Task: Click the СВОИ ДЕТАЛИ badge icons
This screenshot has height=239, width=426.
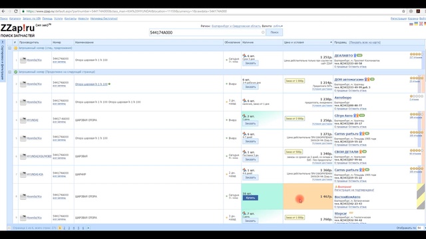Action: pyautogui.click(x=363, y=152)
